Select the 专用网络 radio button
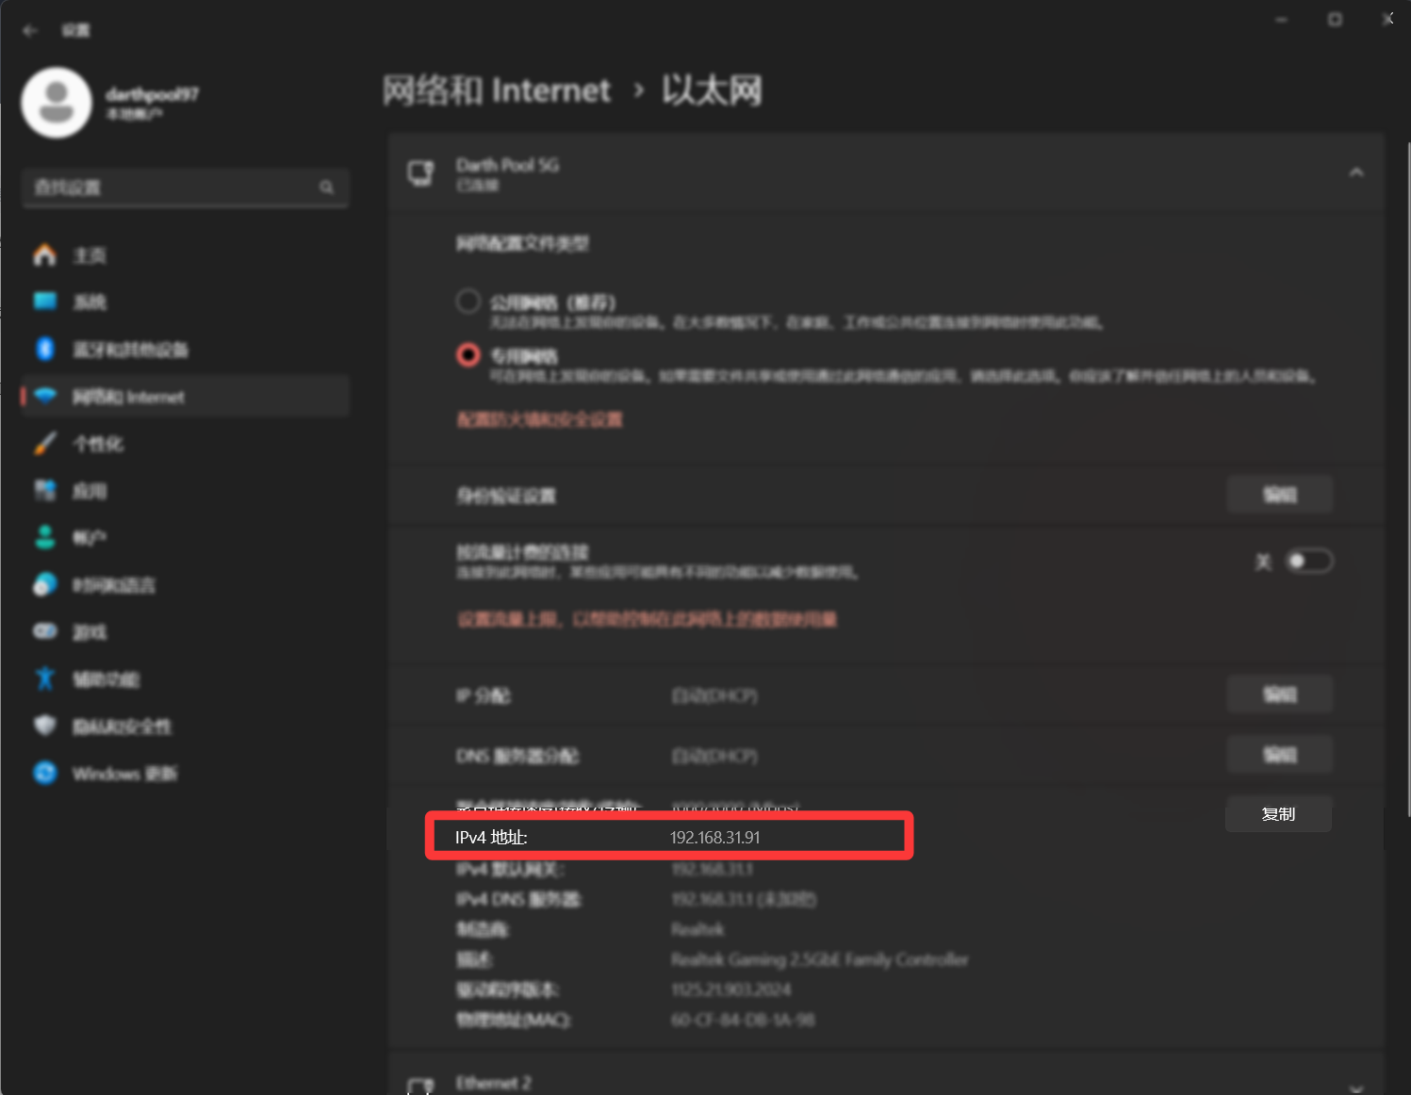Viewport: 1411px width, 1095px height. pos(468,355)
